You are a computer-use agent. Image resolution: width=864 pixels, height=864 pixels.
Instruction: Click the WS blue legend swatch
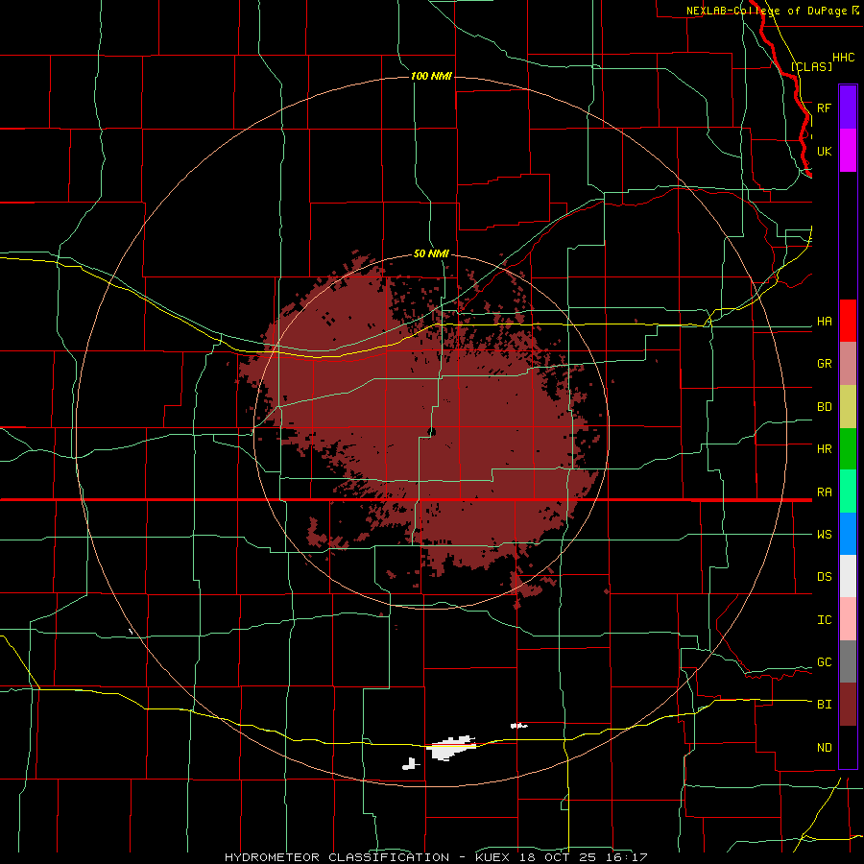click(x=848, y=534)
